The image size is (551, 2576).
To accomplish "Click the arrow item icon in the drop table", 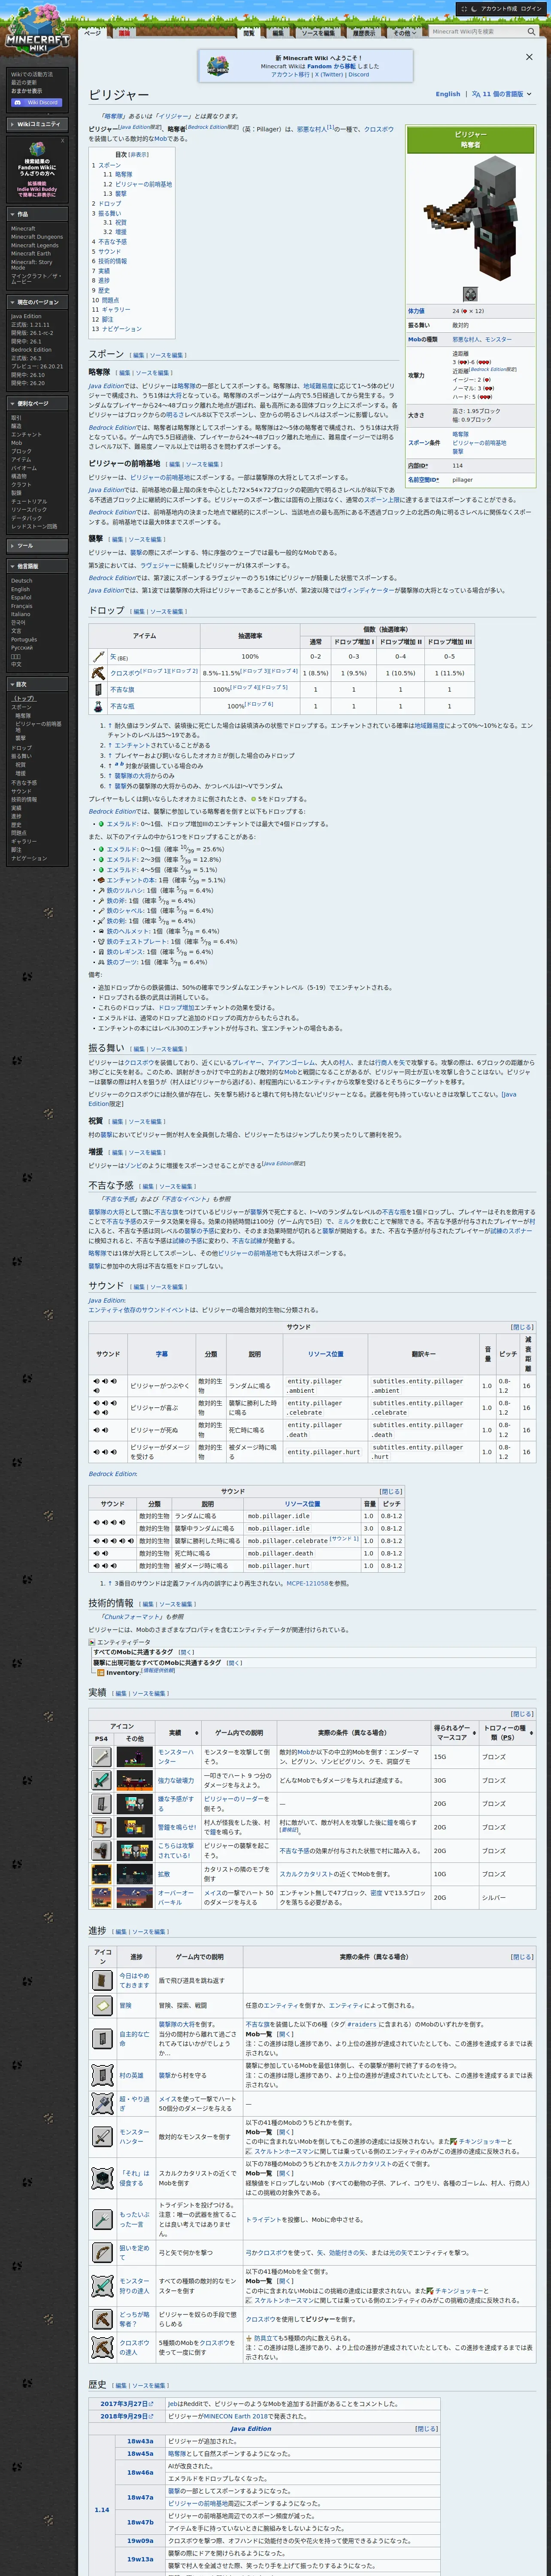I will 98,657.
